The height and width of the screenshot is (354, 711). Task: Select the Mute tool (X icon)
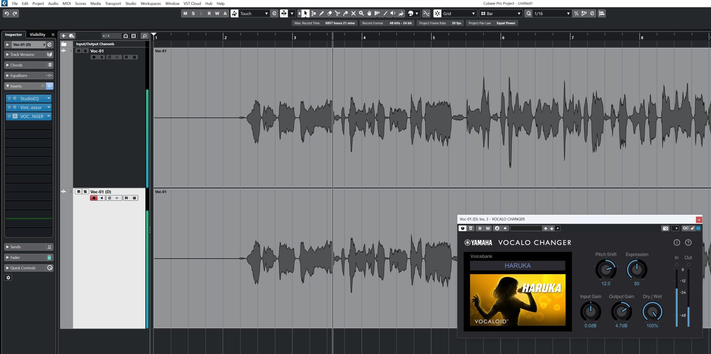click(x=353, y=14)
